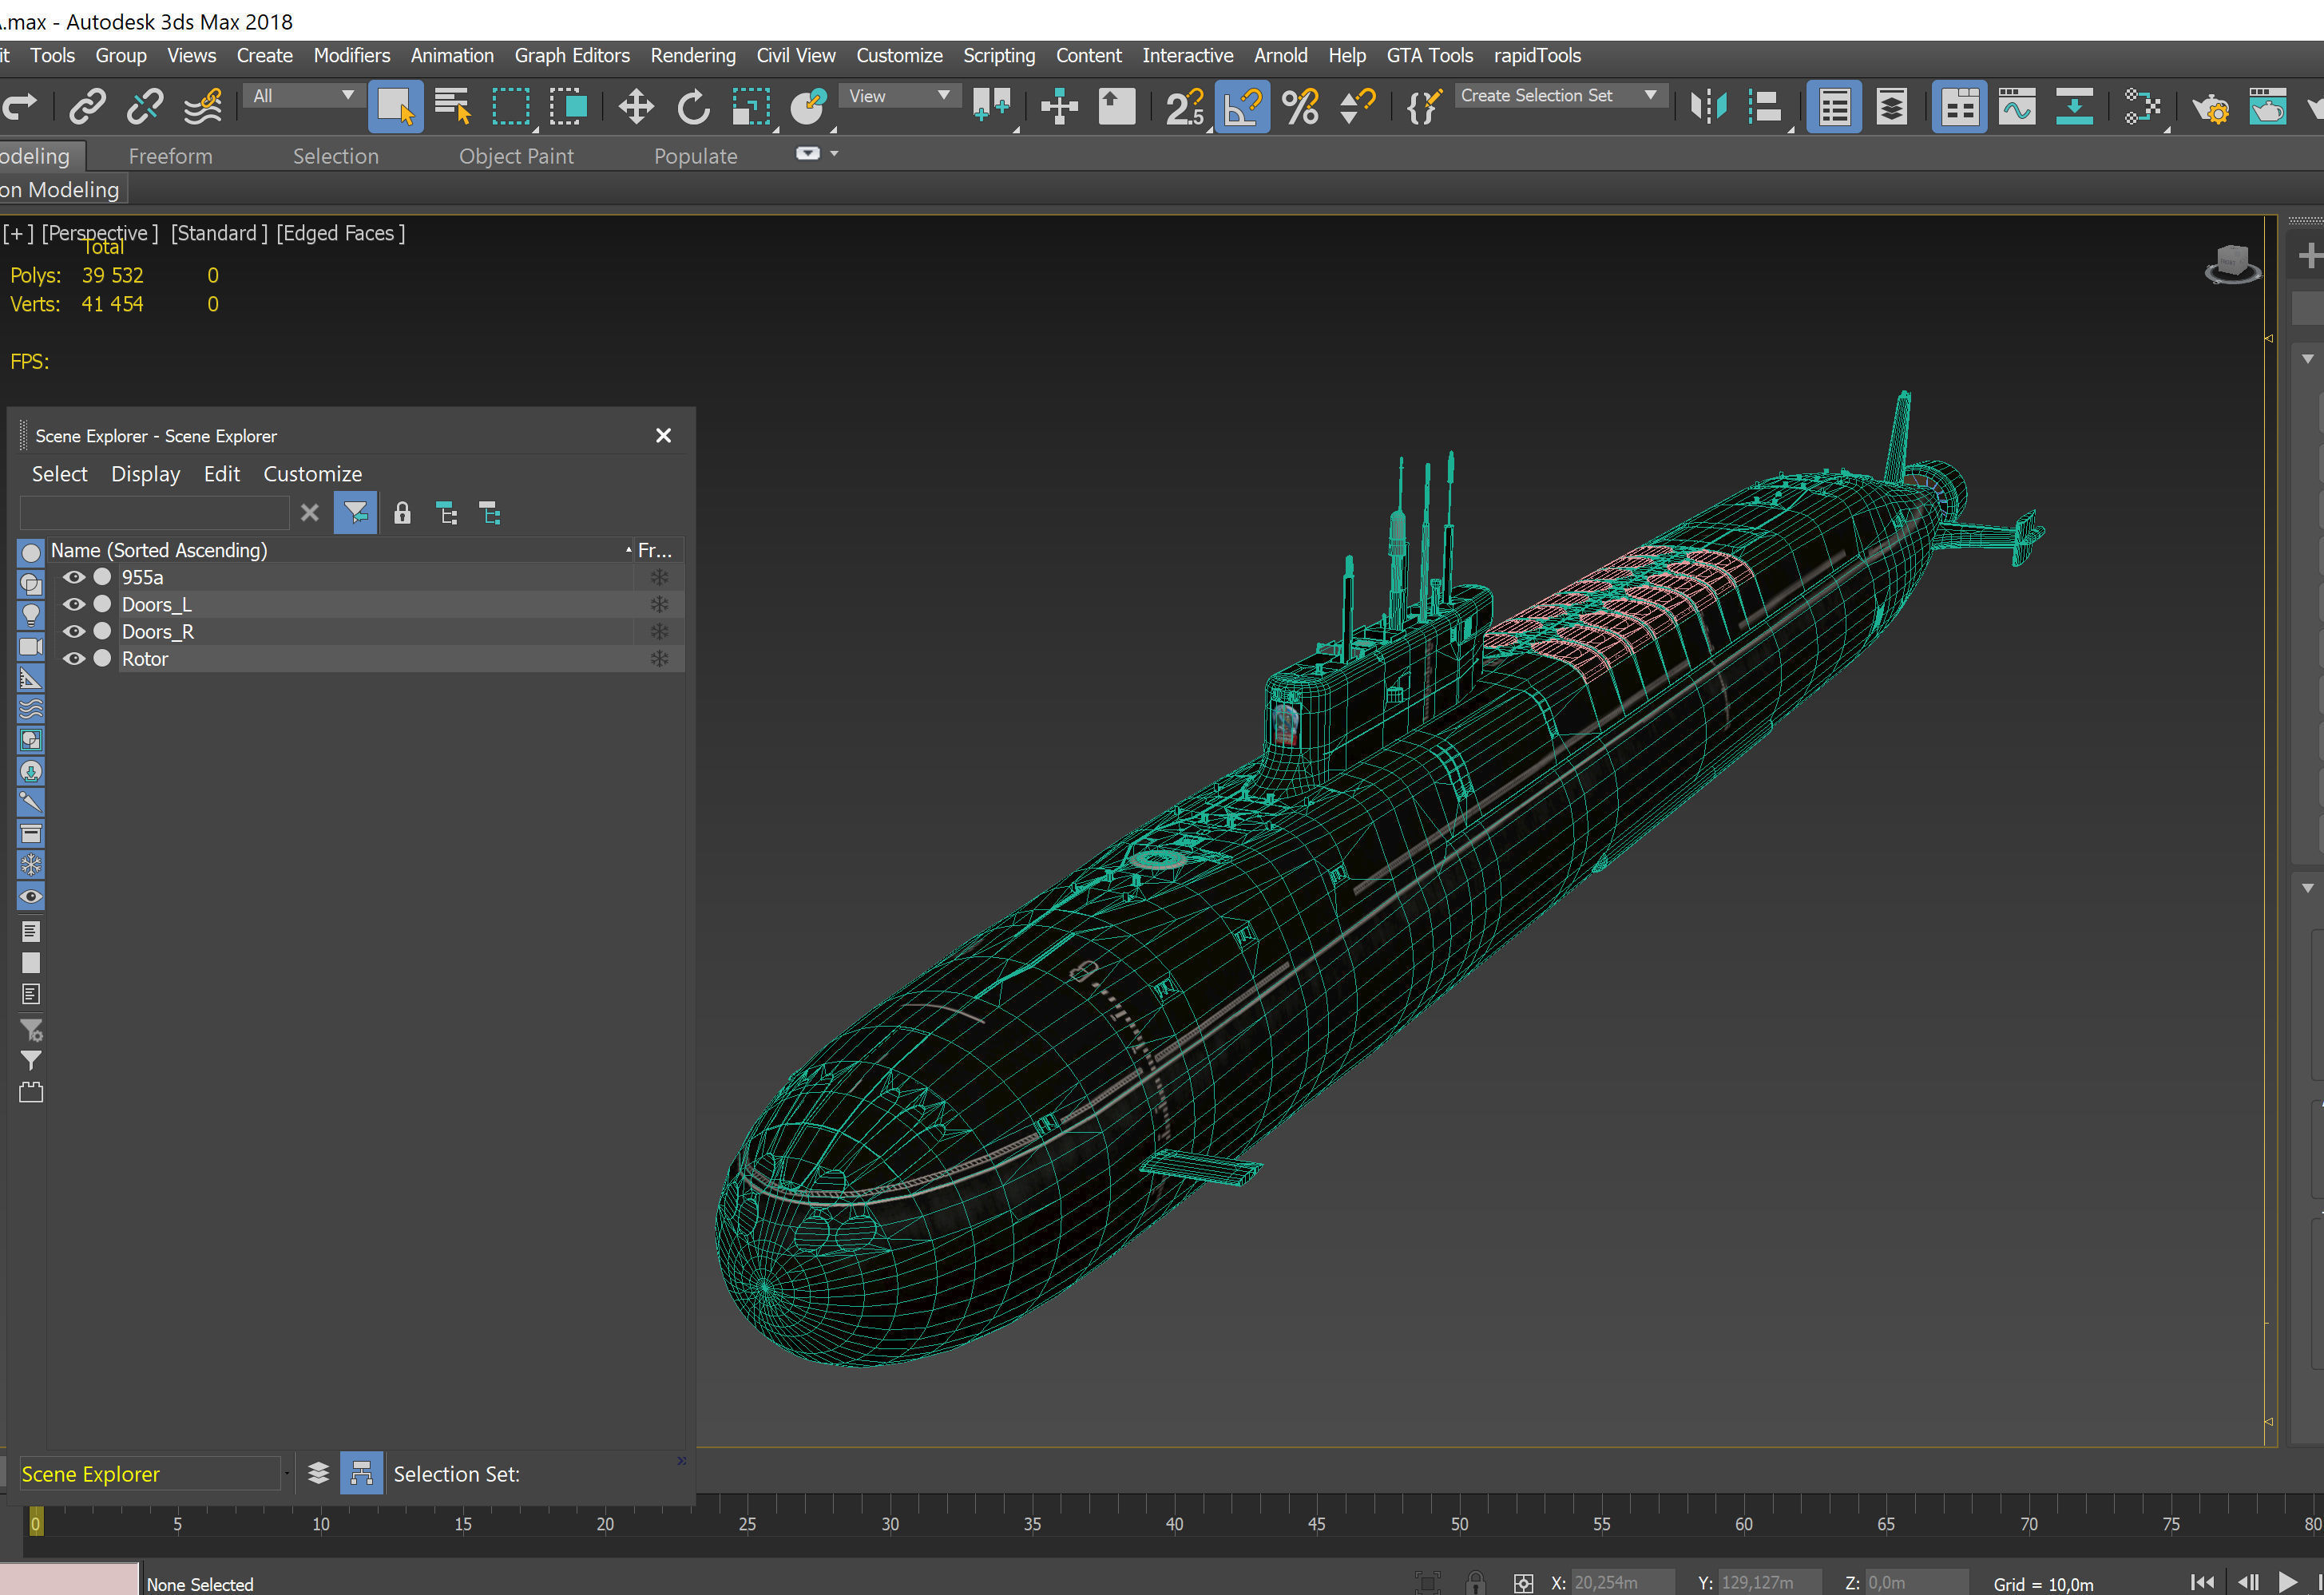The height and width of the screenshot is (1595, 2324).
Task: Open the View reference coordinate dropdown
Action: tap(898, 96)
